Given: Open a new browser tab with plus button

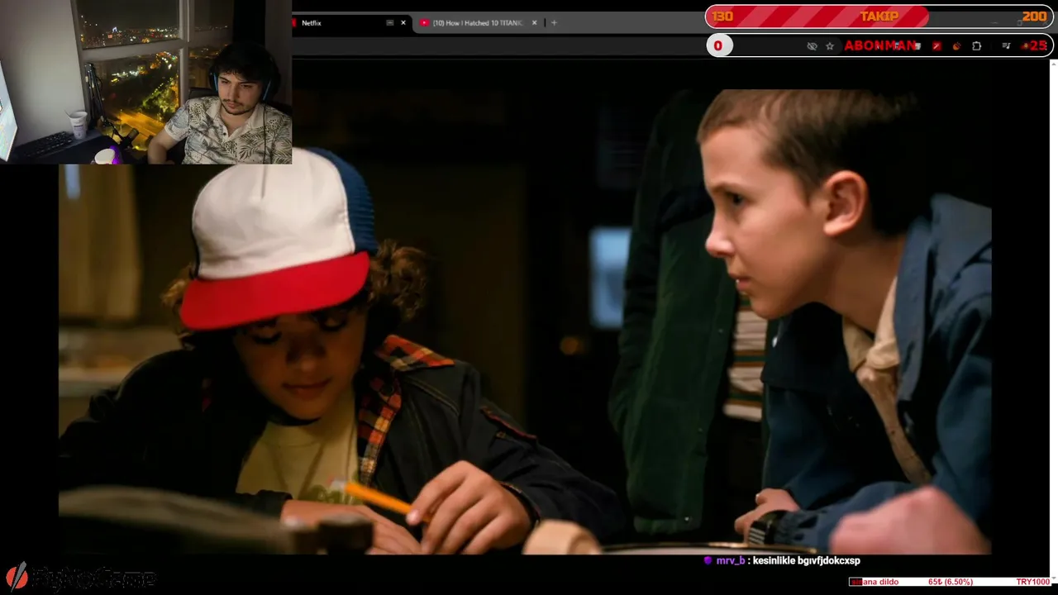Looking at the screenshot, I should tap(554, 23).
